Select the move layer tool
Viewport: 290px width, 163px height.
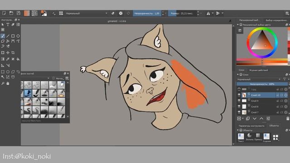coord(8,53)
